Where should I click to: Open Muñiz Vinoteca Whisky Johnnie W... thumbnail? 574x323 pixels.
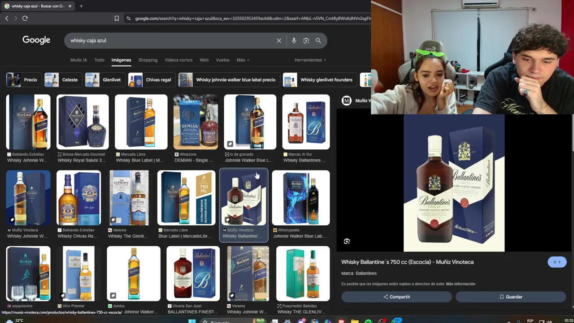pos(28,198)
